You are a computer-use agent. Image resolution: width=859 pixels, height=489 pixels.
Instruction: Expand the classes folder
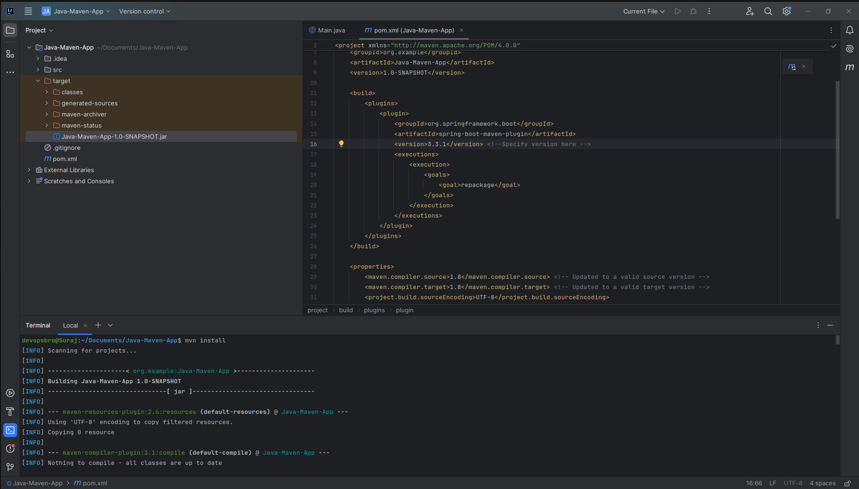click(47, 92)
